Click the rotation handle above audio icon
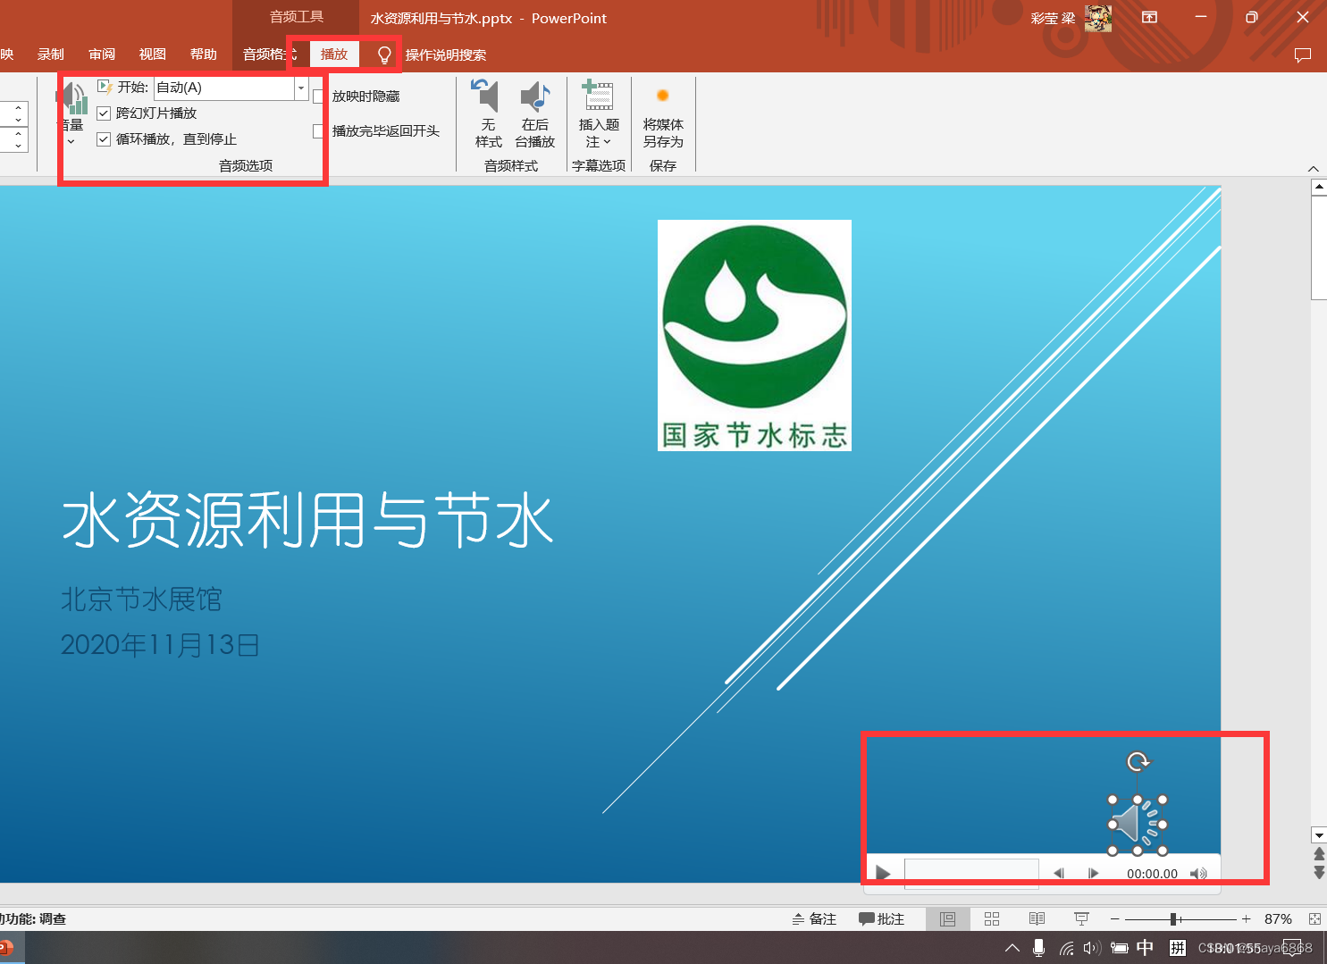Viewport: 1327px width, 964px height. [x=1138, y=762]
